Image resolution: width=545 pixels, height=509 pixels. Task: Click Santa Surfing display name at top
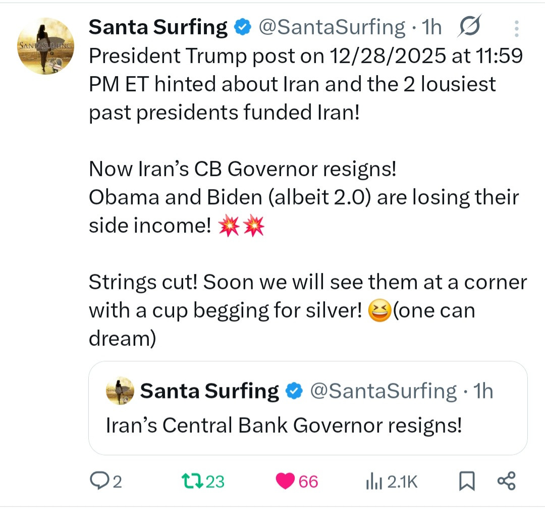(x=158, y=28)
